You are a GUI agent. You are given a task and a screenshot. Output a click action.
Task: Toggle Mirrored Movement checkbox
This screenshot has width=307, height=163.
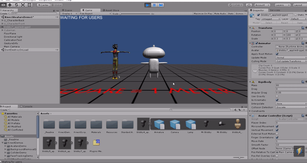[277, 126]
